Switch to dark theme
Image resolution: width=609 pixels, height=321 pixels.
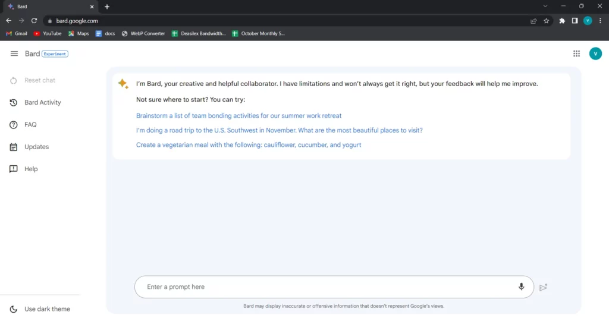tap(40, 309)
